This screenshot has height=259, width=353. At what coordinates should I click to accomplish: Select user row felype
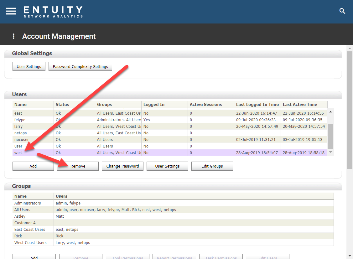coord(170,120)
